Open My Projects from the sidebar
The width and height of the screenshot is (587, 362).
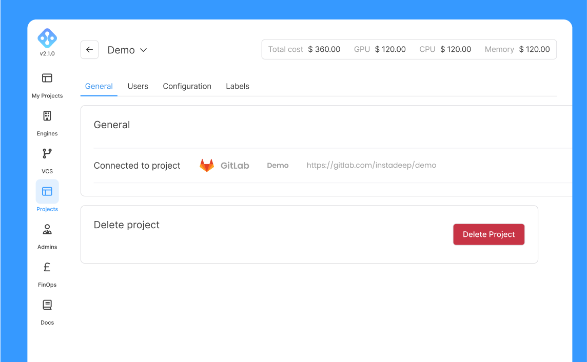click(x=47, y=85)
